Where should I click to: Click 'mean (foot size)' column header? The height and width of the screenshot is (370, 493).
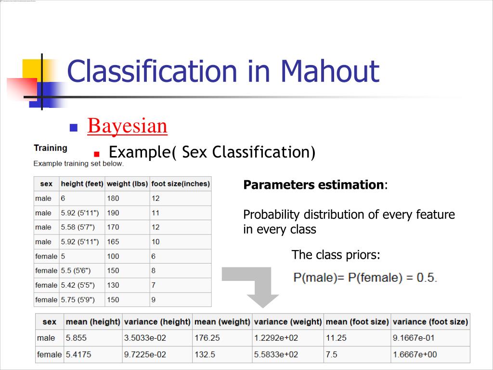357,321
